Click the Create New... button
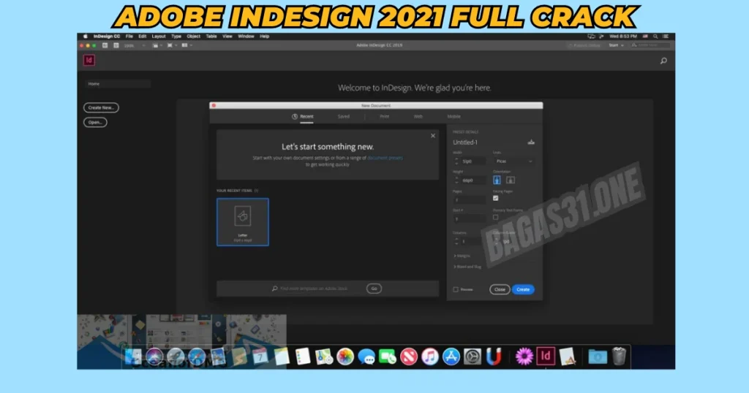The height and width of the screenshot is (393, 749). pyautogui.click(x=101, y=108)
